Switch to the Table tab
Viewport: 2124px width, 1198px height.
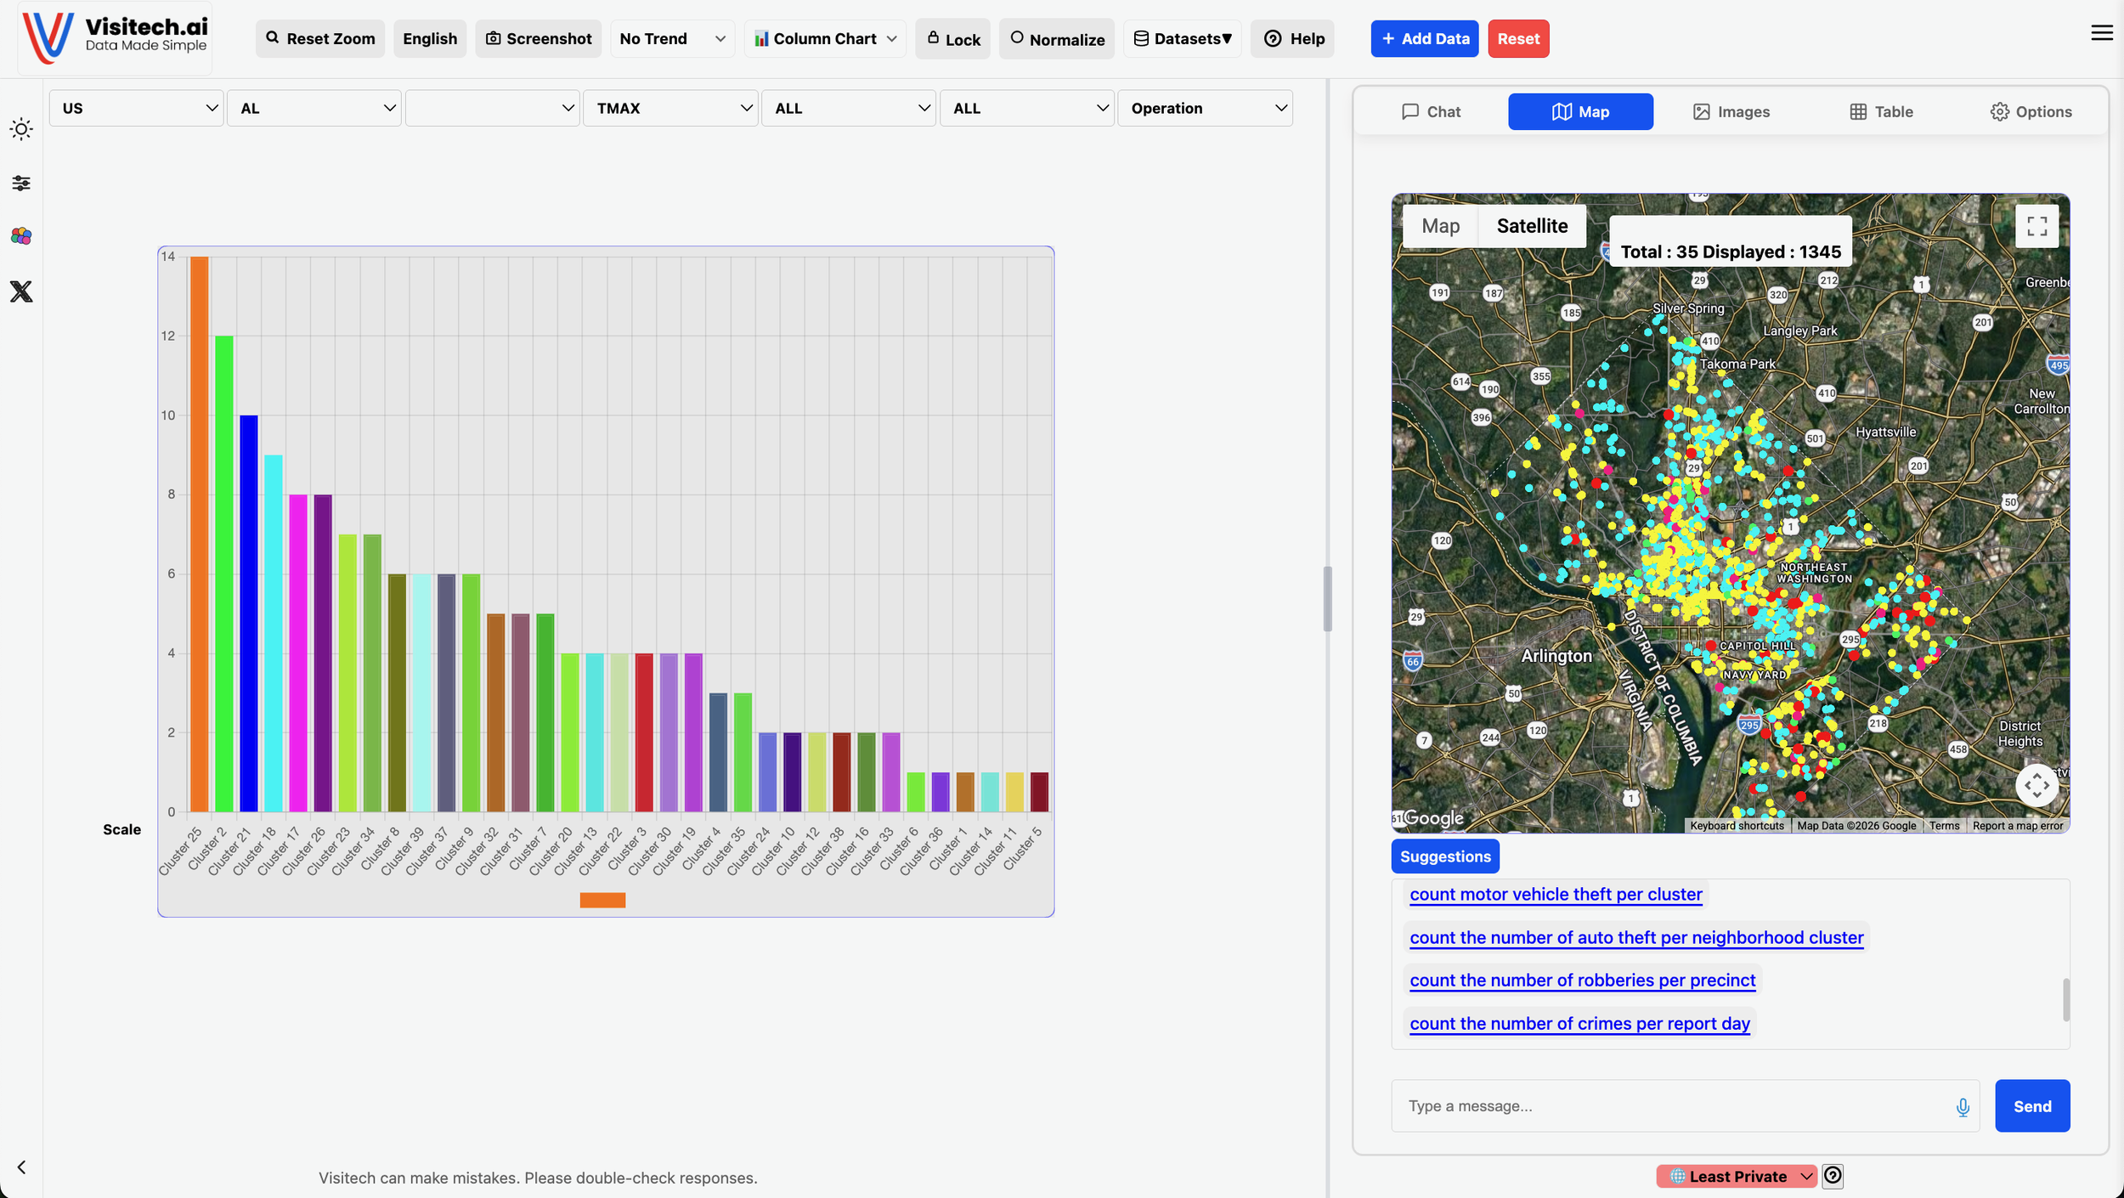(x=1881, y=112)
